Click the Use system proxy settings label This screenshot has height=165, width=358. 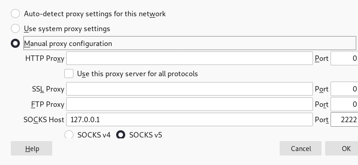(x=67, y=28)
